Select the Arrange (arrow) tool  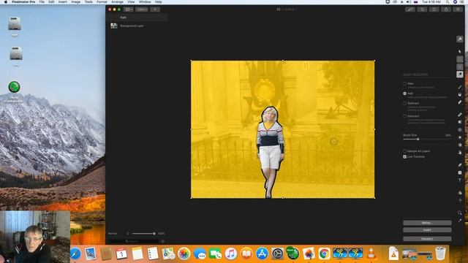pyautogui.click(x=460, y=51)
